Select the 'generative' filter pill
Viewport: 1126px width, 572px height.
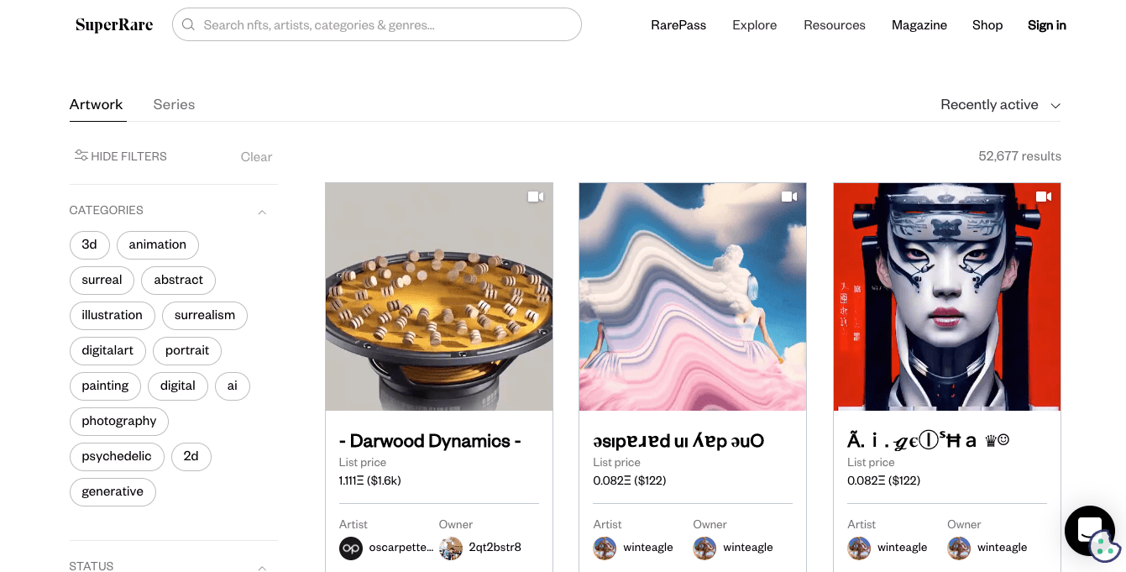(x=113, y=492)
